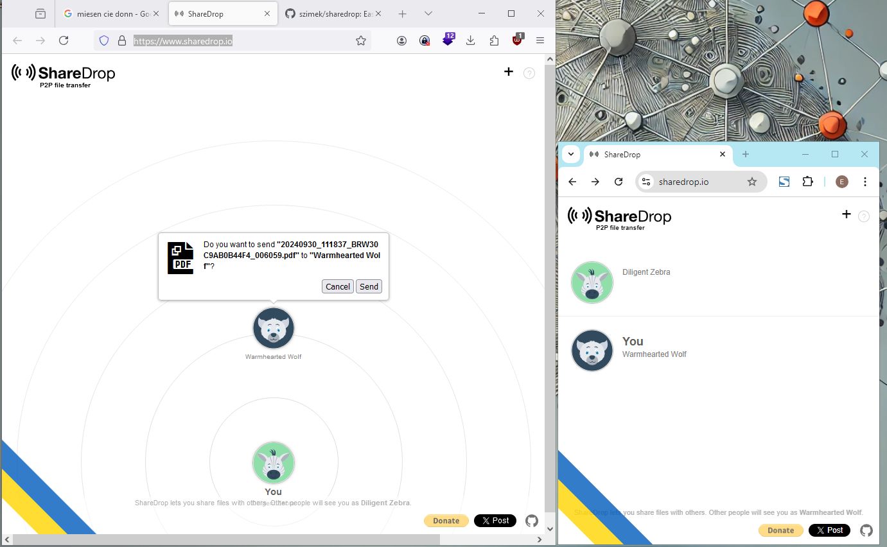Open Firefox account icon
Image resolution: width=887 pixels, height=547 pixels.
tap(401, 40)
